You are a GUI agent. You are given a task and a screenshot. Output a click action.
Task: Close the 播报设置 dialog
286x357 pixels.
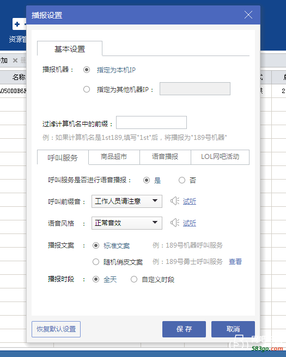click(248, 15)
